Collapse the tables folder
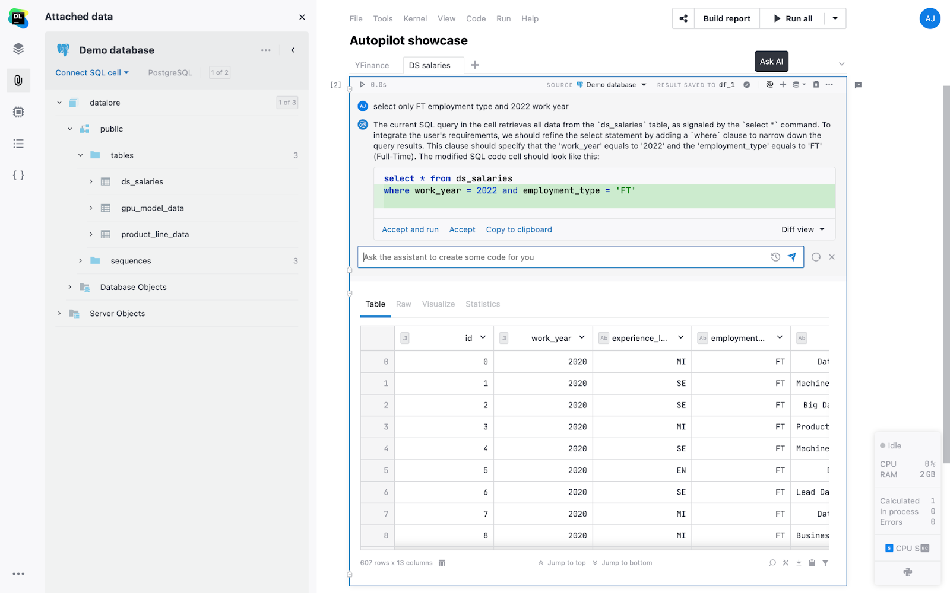Viewport: 950px width, 593px height. pos(81,155)
